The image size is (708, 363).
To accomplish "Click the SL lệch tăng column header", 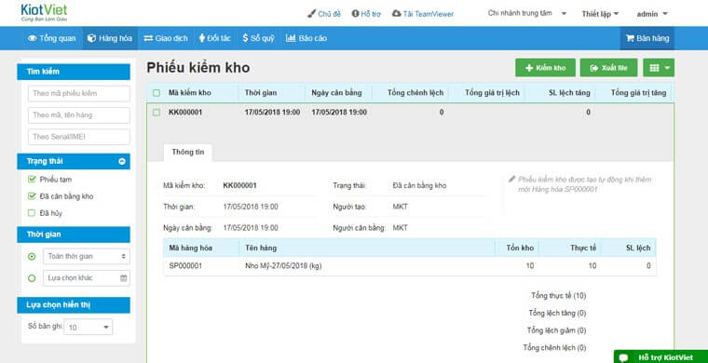I will point(569,93).
